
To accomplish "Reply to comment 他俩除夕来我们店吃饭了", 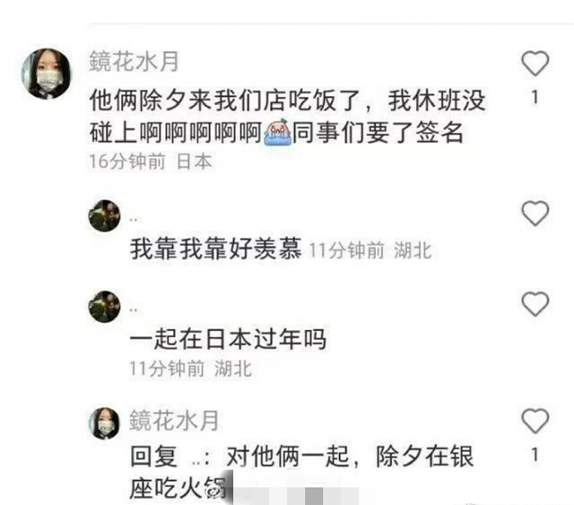I will tap(287, 116).
